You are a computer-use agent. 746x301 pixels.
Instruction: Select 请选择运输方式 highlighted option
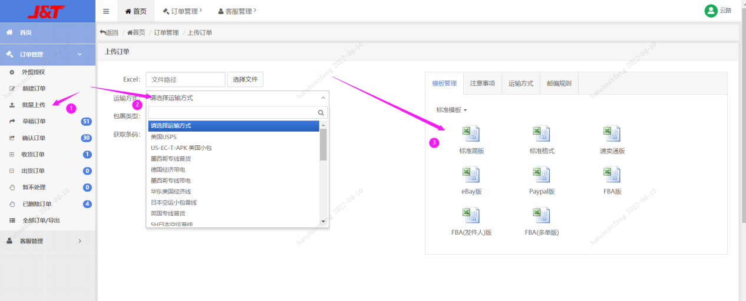[x=233, y=125]
